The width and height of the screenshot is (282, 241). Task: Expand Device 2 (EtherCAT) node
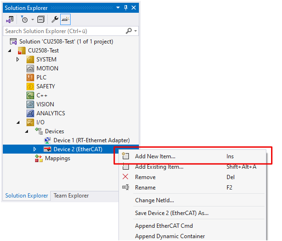click(x=35, y=149)
